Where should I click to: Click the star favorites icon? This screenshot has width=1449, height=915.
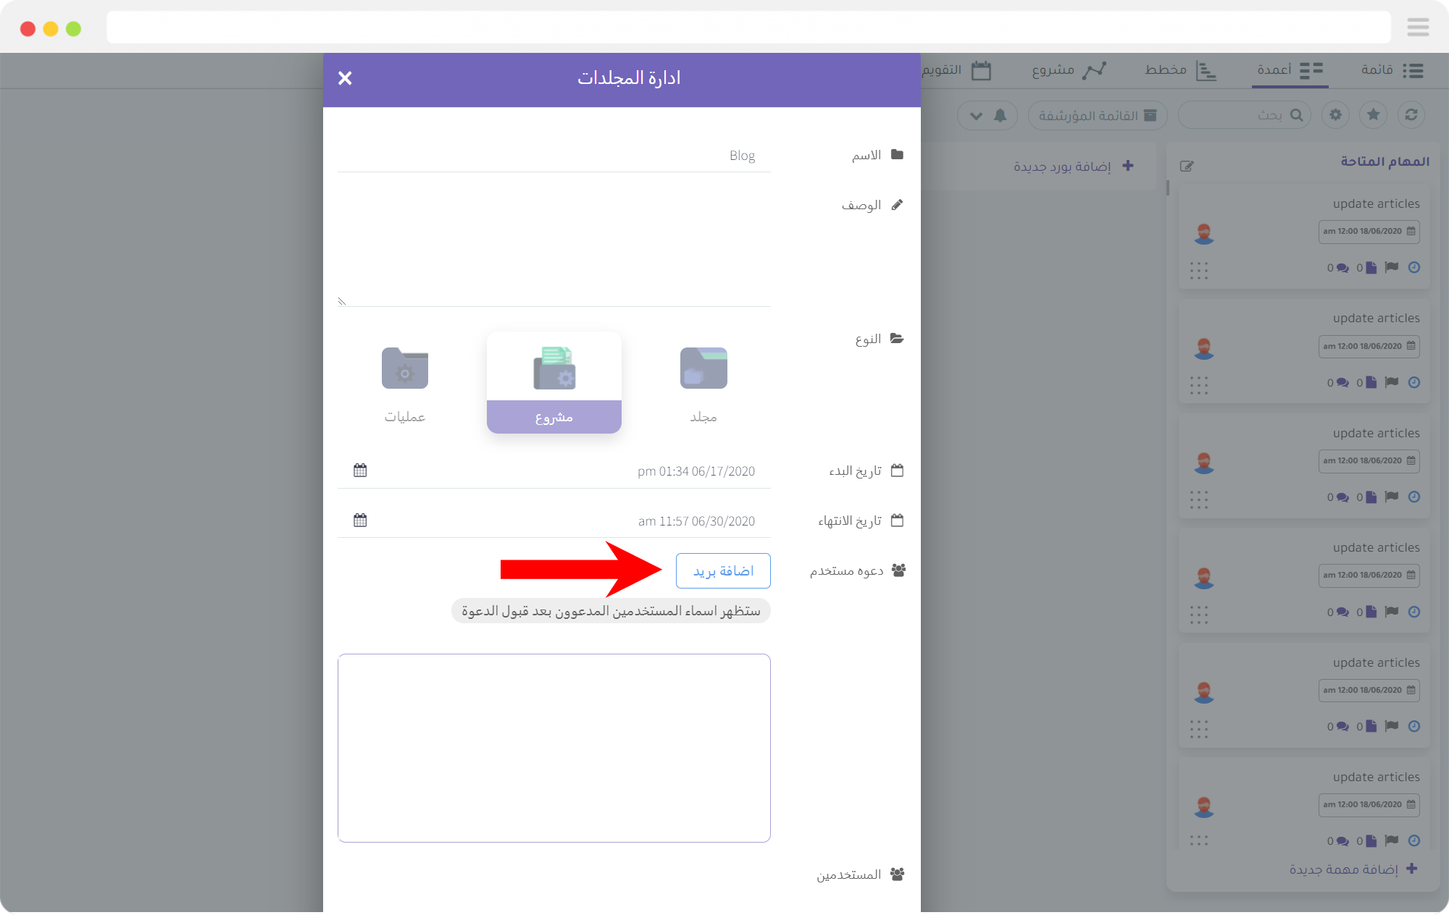[1374, 115]
